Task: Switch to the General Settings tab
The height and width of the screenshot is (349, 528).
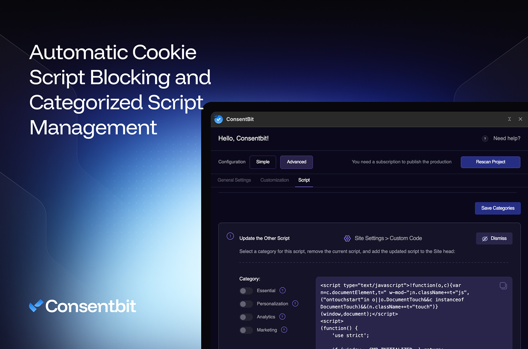Action: coord(234,180)
